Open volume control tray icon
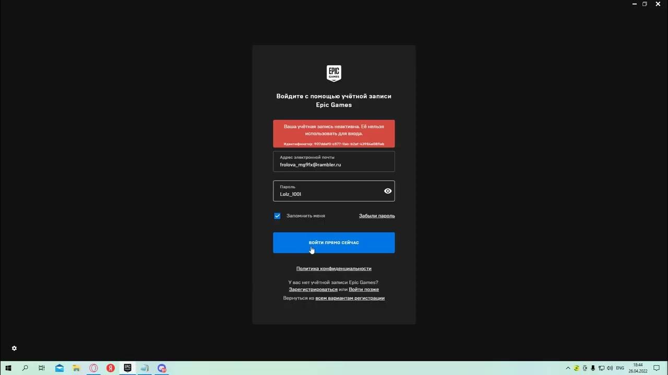This screenshot has height=375, width=668. (x=610, y=368)
